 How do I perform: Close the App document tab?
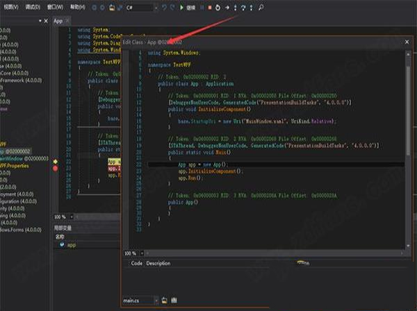67,21
